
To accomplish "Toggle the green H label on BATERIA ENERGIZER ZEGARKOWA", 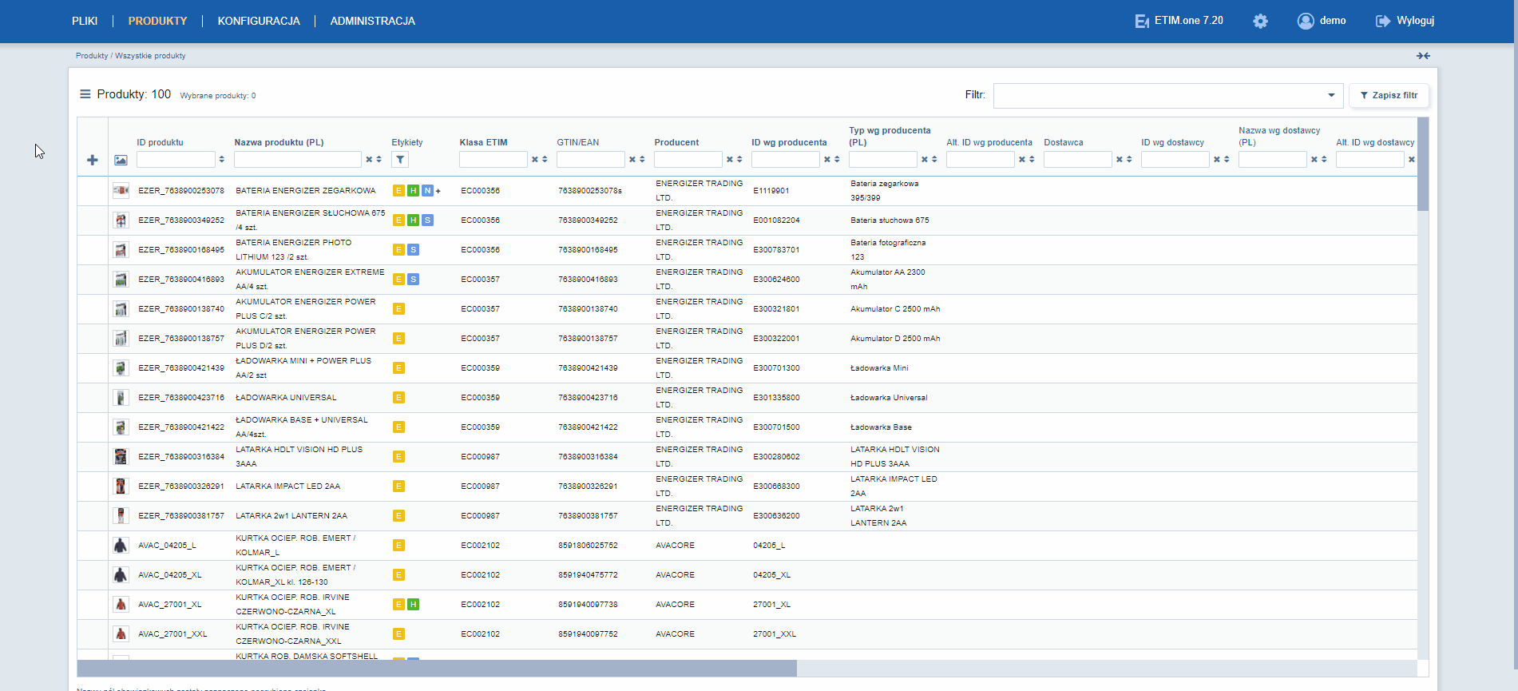I will (413, 191).
